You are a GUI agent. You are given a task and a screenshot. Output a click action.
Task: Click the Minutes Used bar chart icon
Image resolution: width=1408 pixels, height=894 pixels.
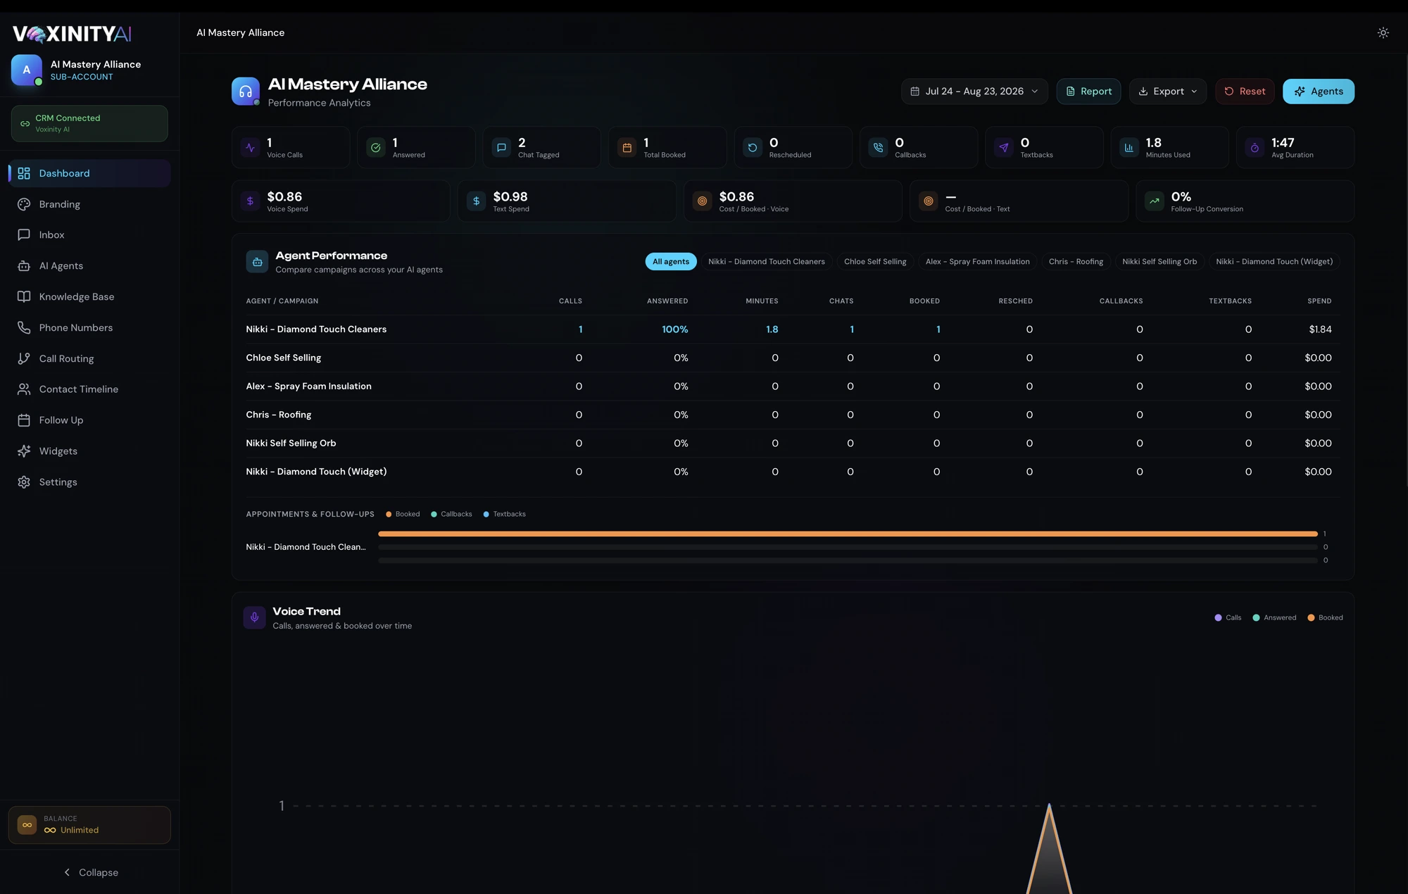tap(1129, 148)
